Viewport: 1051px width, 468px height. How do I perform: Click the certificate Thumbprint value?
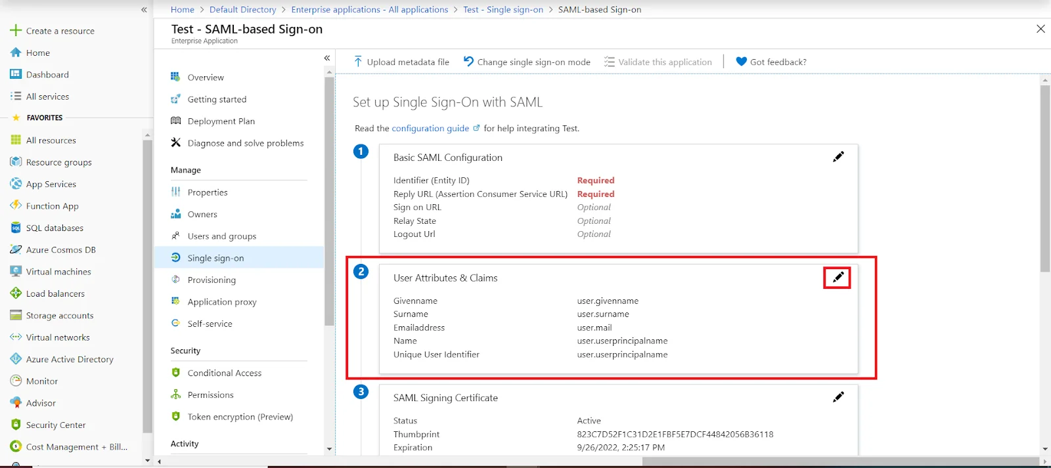tap(675, 434)
